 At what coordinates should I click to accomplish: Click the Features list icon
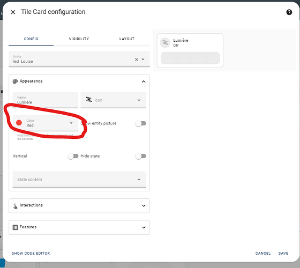[x=15, y=227]
